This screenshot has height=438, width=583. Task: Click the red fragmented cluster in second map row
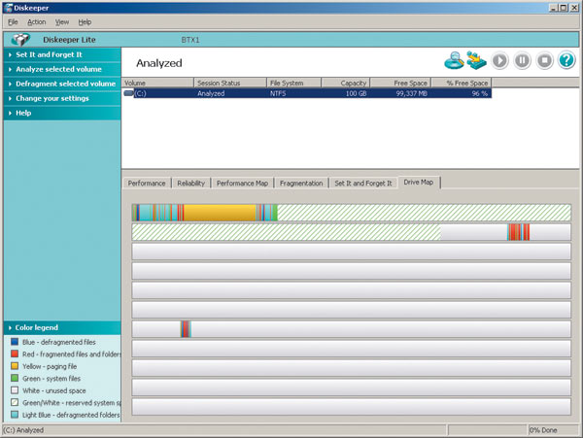[x=518, y=232]
